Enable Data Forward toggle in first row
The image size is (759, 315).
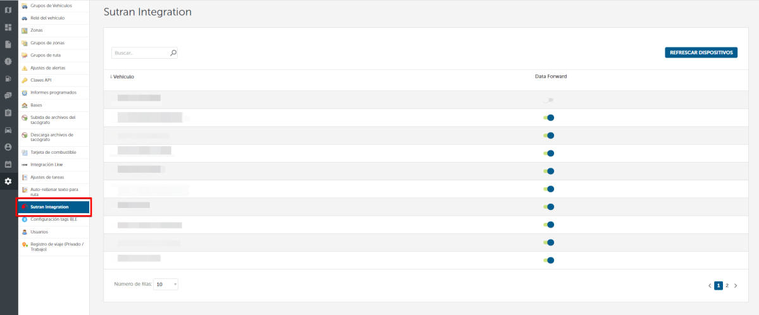[548, 100]
